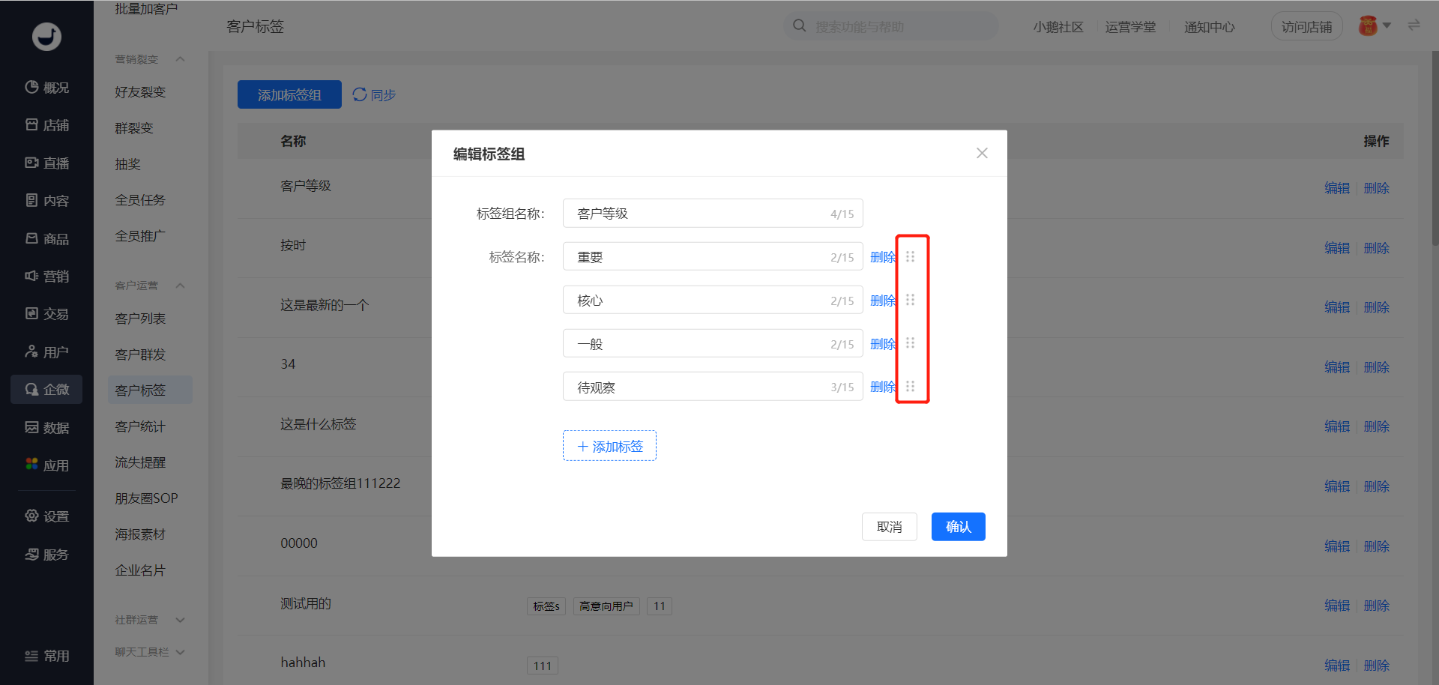Open 用户 in the left sidebar
Viewport: 1439px width, 685px height.
[x=46, y=351]
